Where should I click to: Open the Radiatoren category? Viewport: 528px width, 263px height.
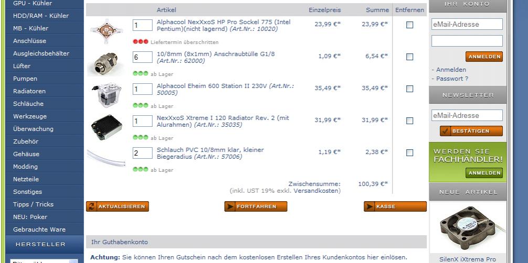point(45,91)
